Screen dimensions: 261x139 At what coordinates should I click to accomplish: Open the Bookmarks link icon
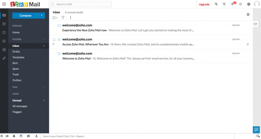tap(4, 58)
